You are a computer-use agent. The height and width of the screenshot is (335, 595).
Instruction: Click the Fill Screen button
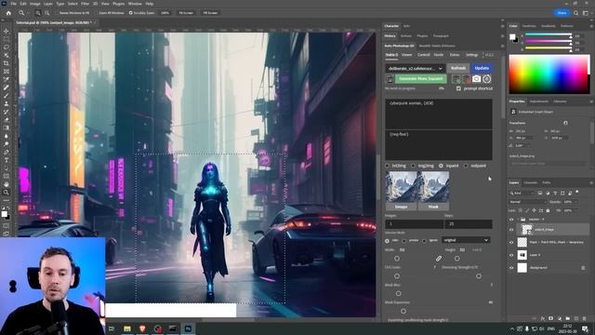(x=210, y=13)
